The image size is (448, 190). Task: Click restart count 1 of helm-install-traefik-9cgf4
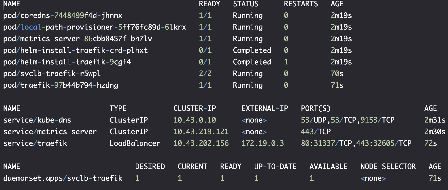pos(286,62)
